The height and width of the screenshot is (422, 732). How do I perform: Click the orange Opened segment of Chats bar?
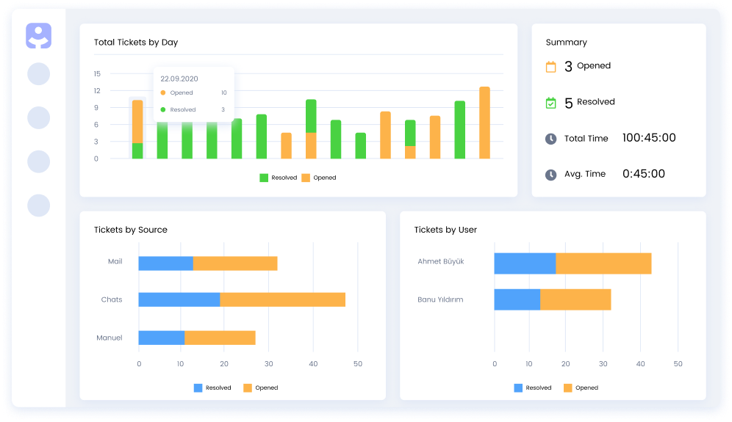[282, 299]
